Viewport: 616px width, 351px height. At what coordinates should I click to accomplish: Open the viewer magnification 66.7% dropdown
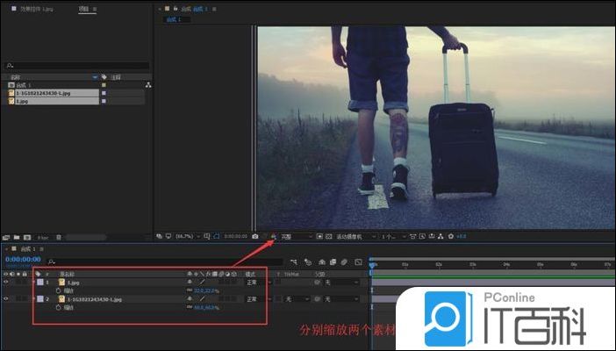click(x=186, y=236)
